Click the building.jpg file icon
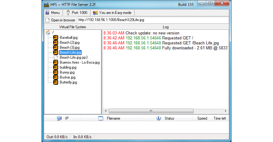This screenshot has width=273, height=142. pos(56,67)
